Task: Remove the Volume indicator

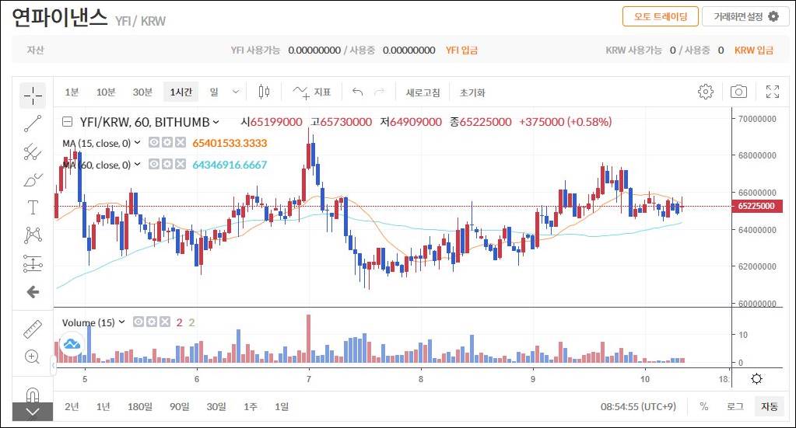Action: 164,322
